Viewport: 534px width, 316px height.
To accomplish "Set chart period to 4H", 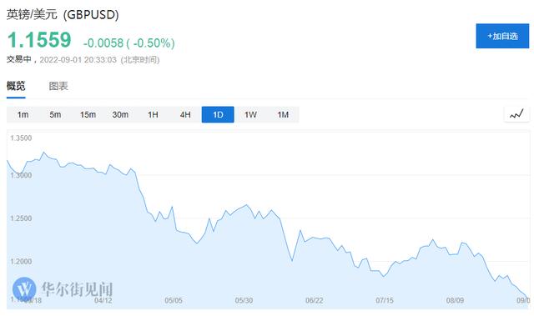I will [x=185, y=114].
